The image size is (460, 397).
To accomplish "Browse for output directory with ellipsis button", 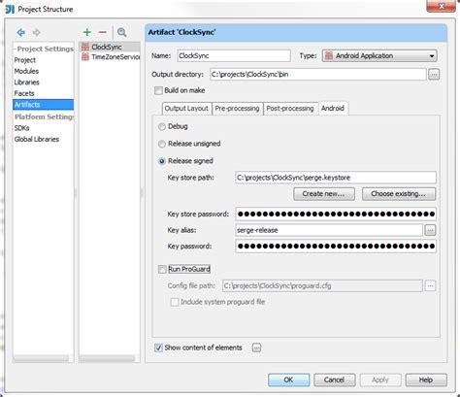I will [434, 75].
